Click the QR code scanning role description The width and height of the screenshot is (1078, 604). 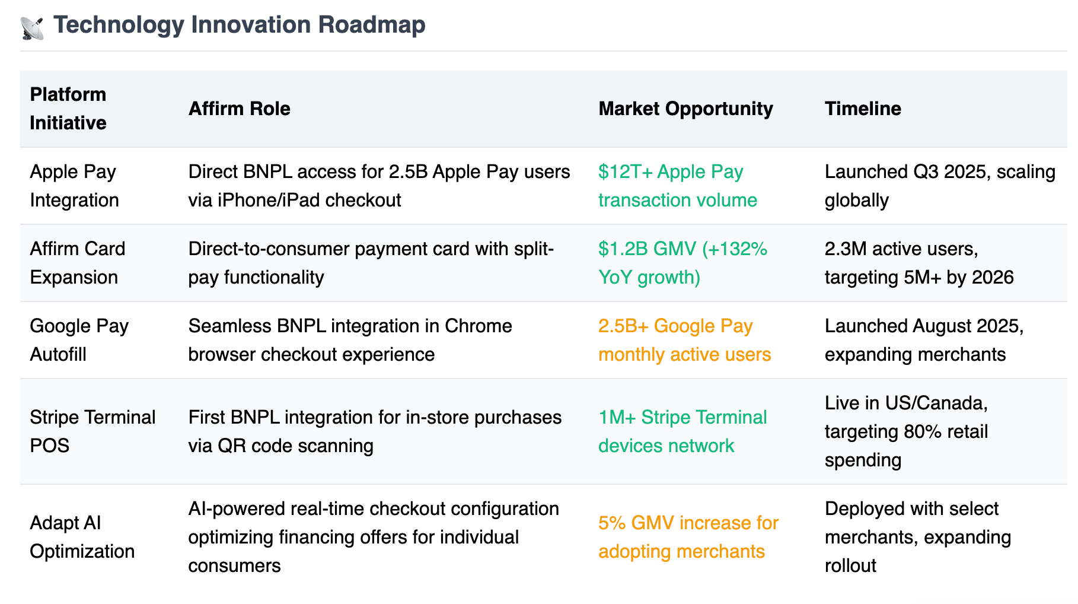[x=375, y=431]
